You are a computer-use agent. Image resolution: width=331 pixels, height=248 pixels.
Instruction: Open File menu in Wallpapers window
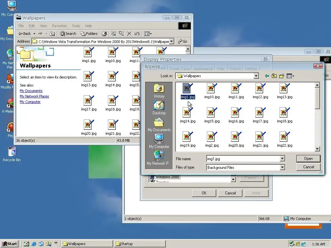click(21, 26)
